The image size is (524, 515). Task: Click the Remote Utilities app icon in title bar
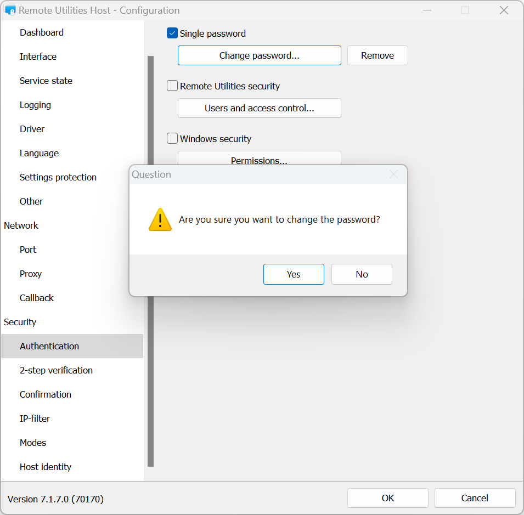point(10,10)
